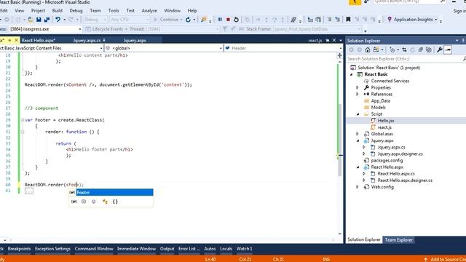Image resolution: width=466 pixels, height=262 pixels.
Task: Click Pending Changes Filter clock icon
Action: click(x=392, y=50)
